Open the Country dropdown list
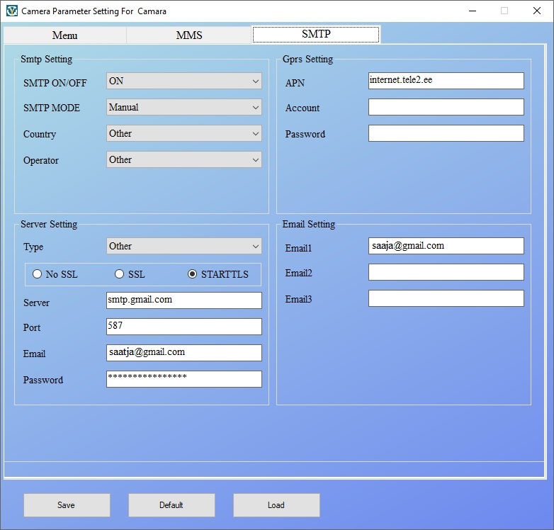 [183, 134]
